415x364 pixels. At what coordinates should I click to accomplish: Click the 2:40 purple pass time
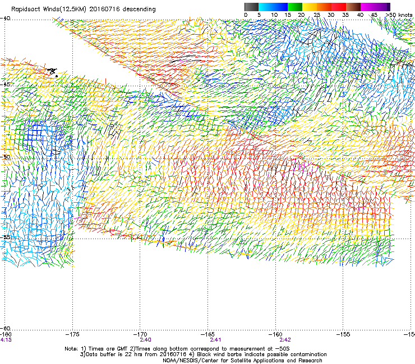pyautogui.click(x=146, y=340)
